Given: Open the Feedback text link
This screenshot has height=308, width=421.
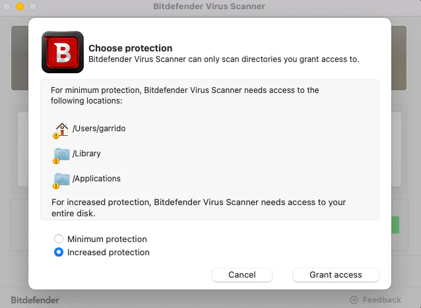Looking at the screenshot, I should [x=381, y=300].
